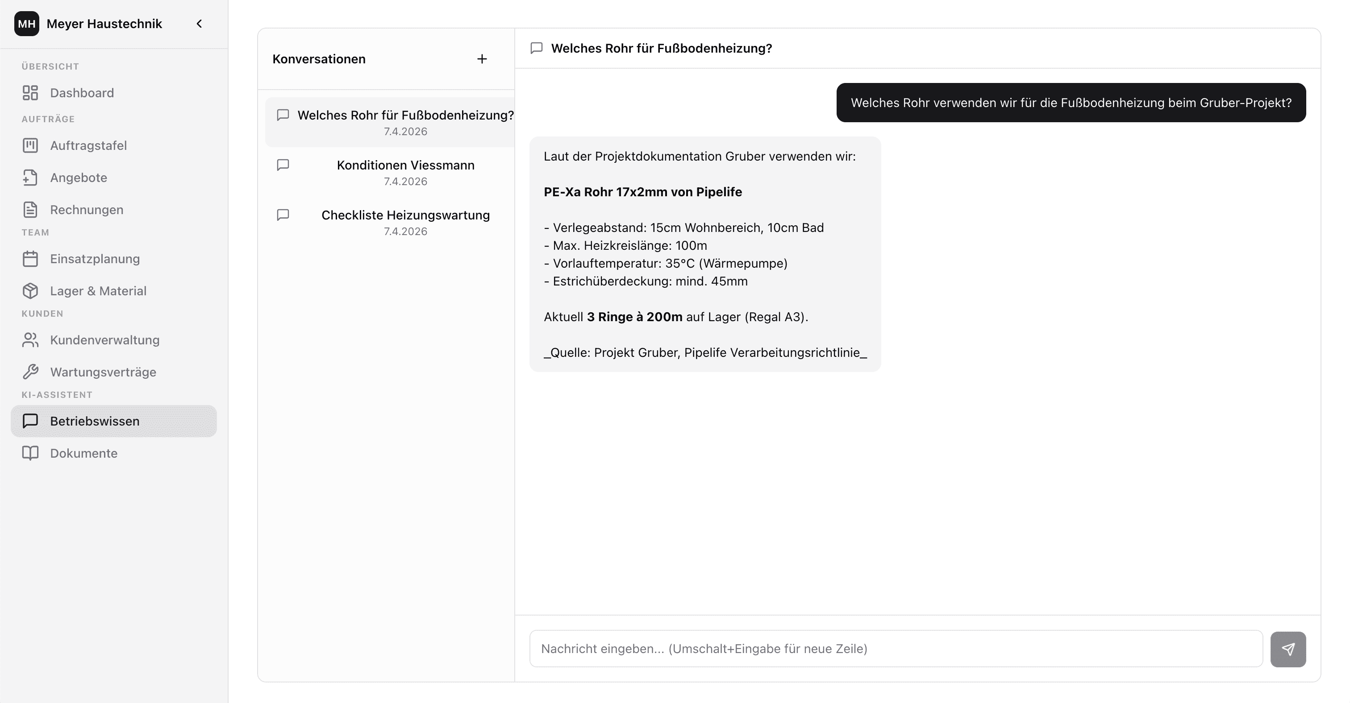Open the Checkliste Heizungswartung conversation

(390, 222)
